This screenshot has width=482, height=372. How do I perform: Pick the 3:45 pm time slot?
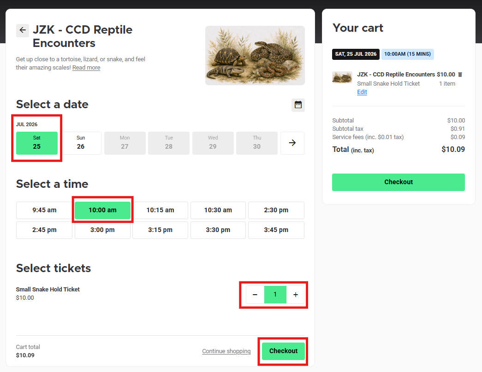[x=276, y=230]
